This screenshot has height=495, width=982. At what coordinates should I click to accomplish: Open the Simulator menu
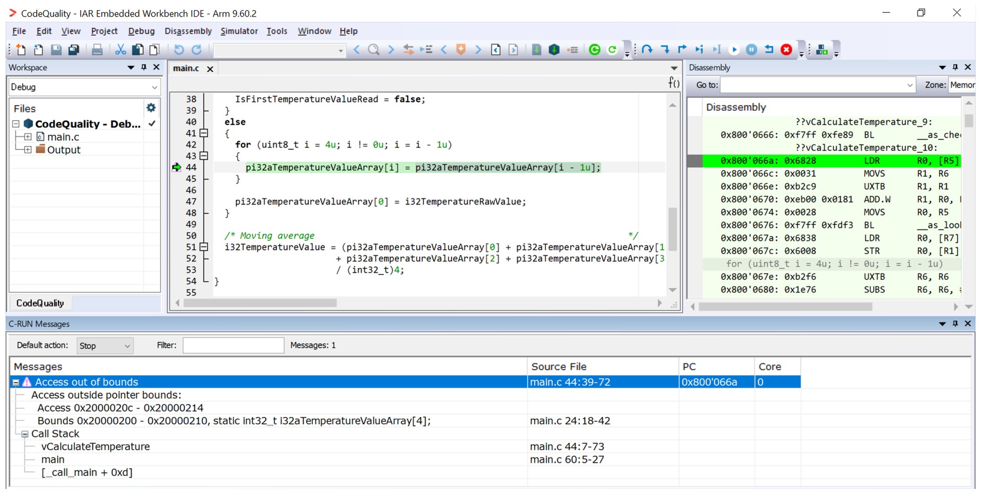pyautogui.click(x=239, y=31)
